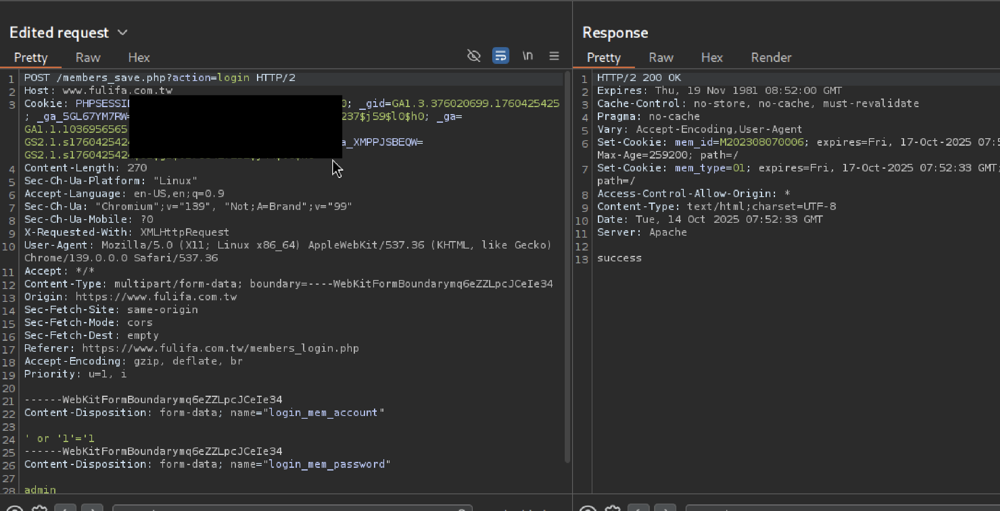Click response 'Content-Type: text/html;charset=UTF-8'
This screenshot has height=511, width=1000.
pyautogui.click(x=716, y=206)
